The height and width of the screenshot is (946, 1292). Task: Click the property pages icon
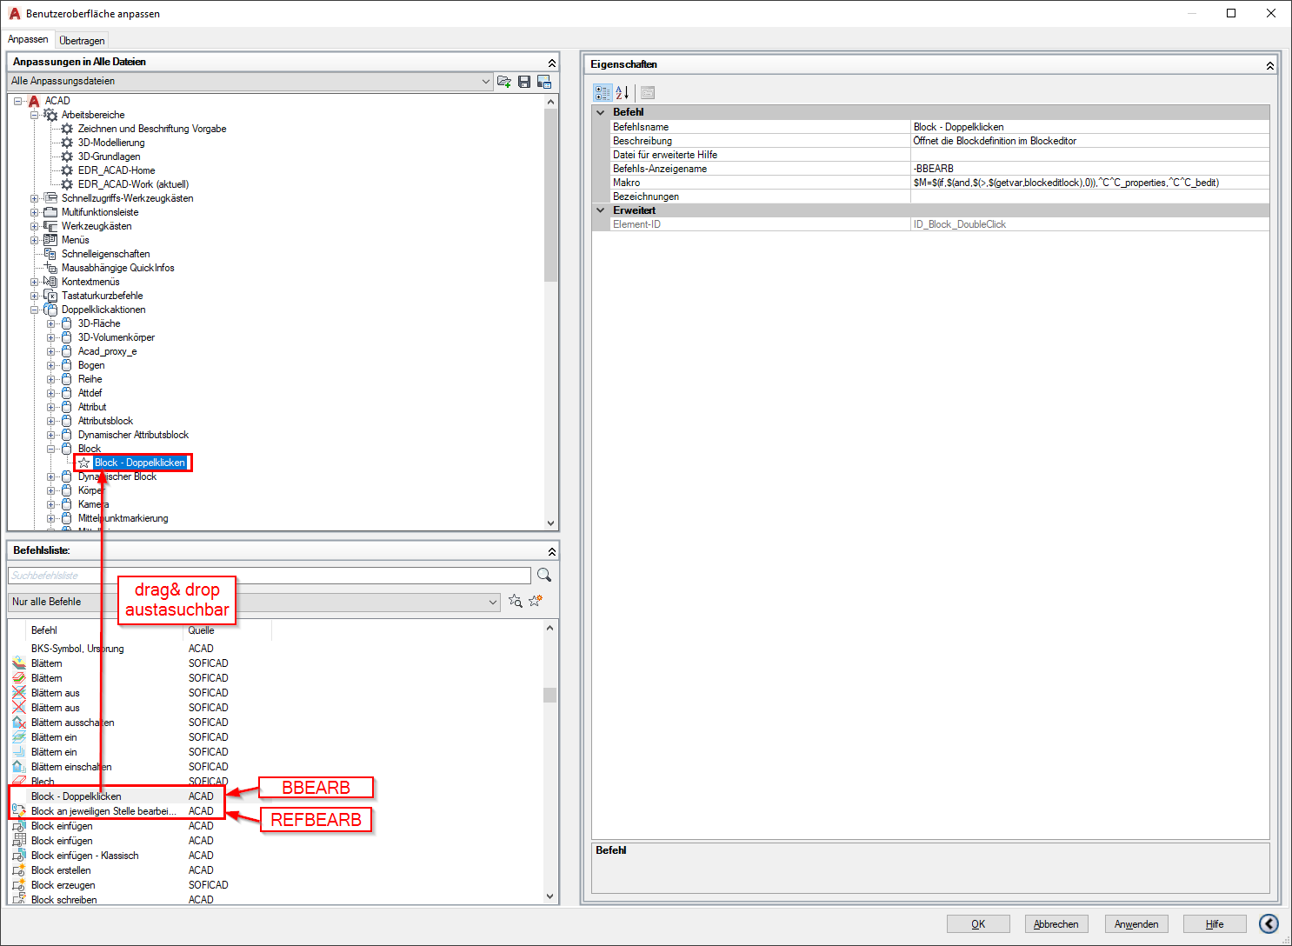[x=648, y=92]
